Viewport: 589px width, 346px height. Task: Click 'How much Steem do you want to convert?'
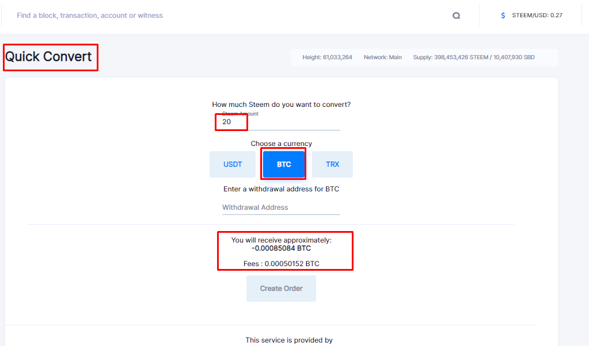(x=281, y=105)
